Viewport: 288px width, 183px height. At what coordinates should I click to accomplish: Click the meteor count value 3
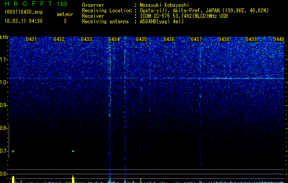(x=65, y=21)
